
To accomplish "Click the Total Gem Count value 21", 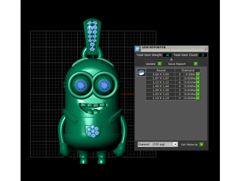I will pyautogui.click(x=203, y=55).
